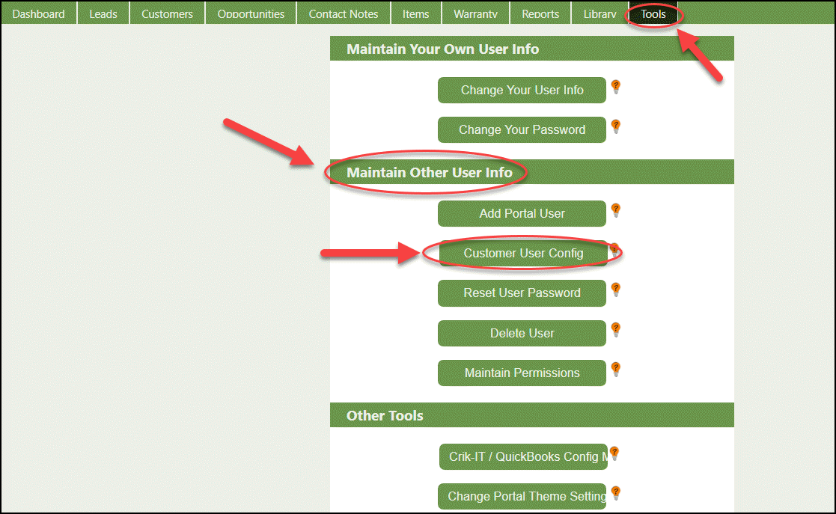Click the Change Your Password button
Screen dimensions: 836x514
point(522,130)
